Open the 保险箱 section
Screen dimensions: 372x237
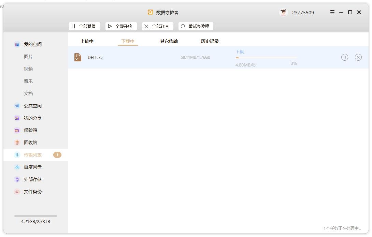click(x=30, y=130)
